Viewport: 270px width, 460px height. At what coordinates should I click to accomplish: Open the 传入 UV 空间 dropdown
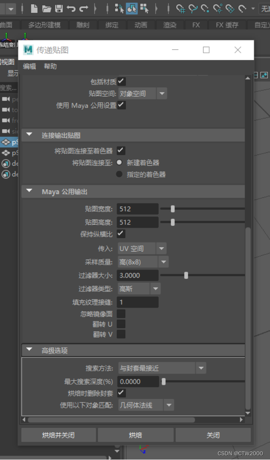pyautogui.click(x=142, y=248)
